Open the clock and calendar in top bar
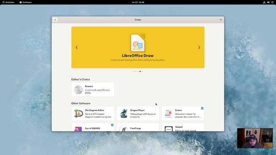 click(x=138, y=2)
